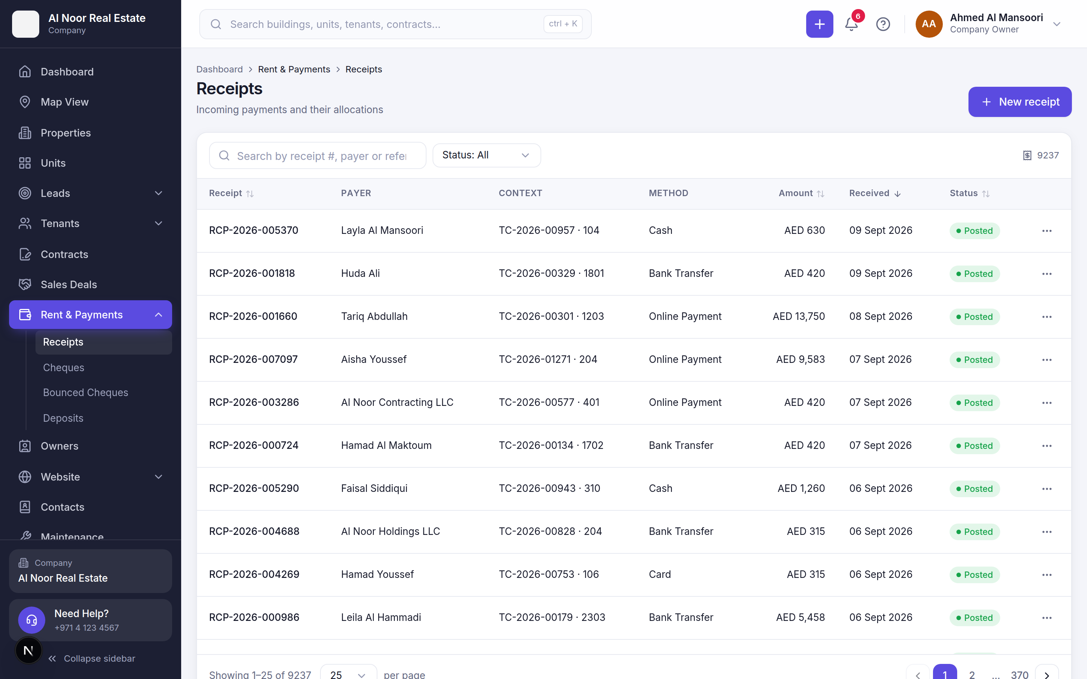Follow the Dashboard breadcrumb link

pyautogui.click(x=219, y=69)
